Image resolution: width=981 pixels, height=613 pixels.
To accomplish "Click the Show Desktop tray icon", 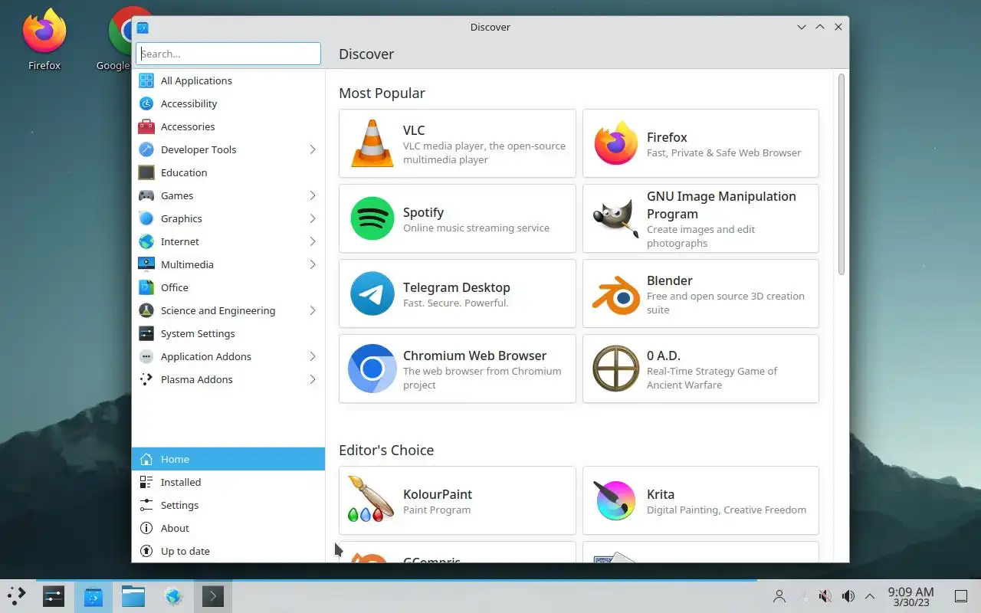I will click(960, 596).
